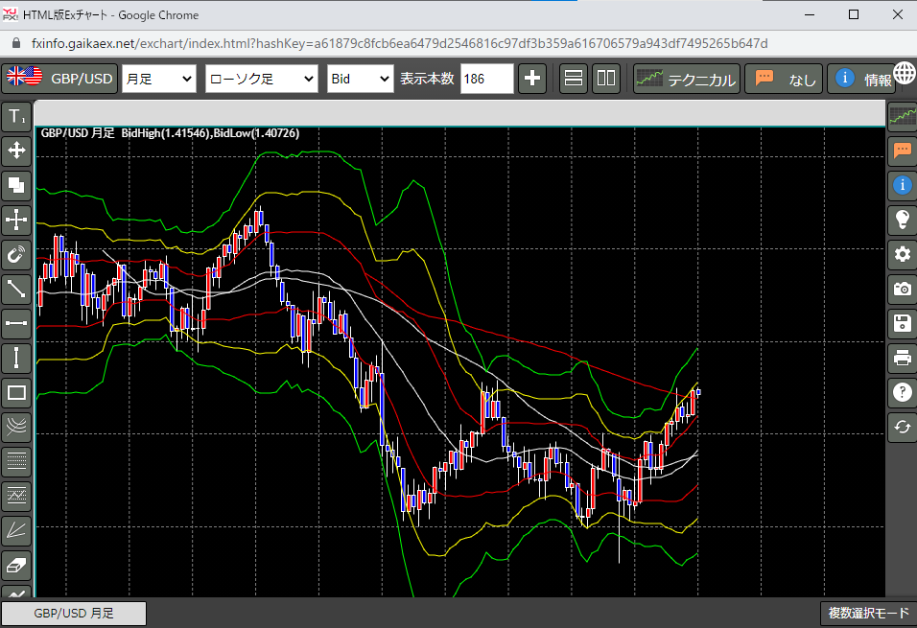Switch to side-by-side chart layout
This screenshot has width=917, height=628.
click(x=606, y=79)
